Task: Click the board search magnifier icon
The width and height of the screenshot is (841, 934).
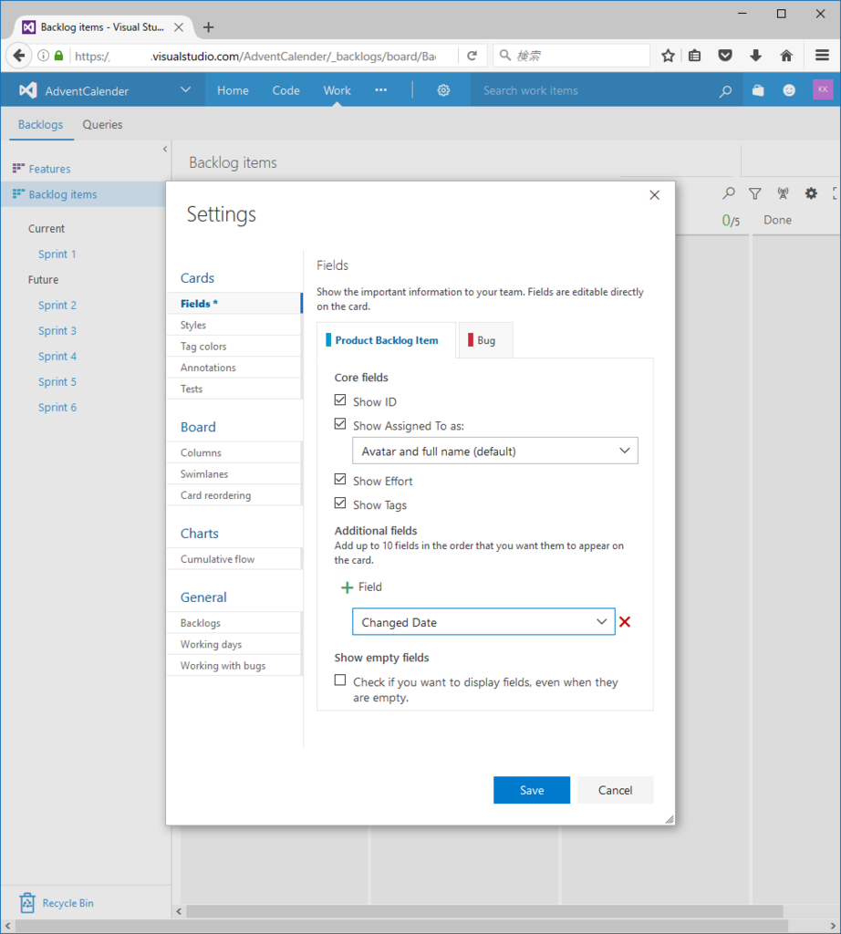Action: click(x=729, y=193)
